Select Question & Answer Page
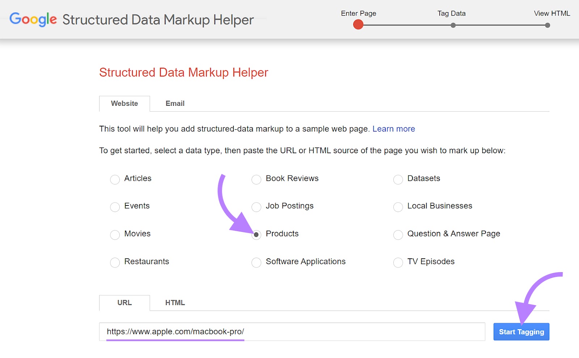The image size is (579, 358). (x=398, y=235)
